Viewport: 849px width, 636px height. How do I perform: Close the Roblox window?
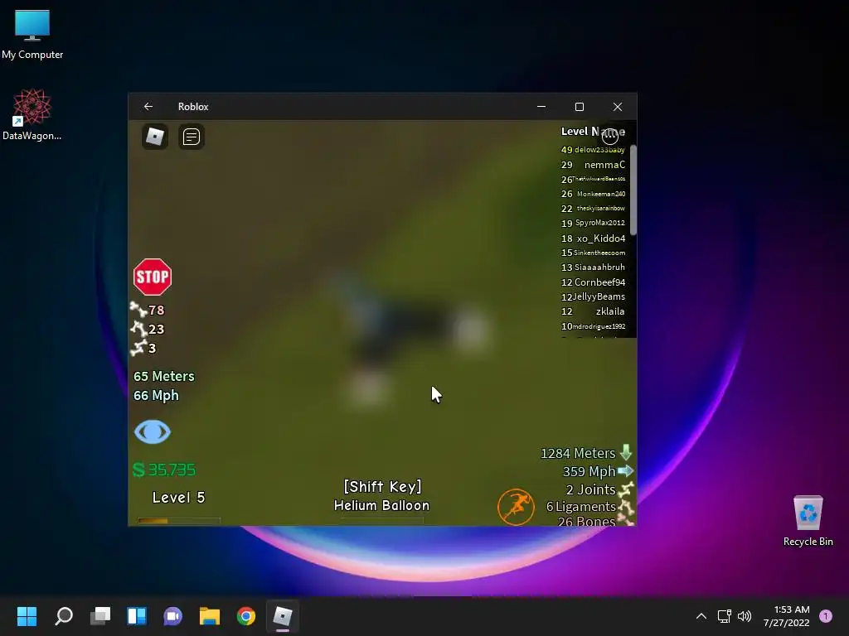[x=618, y=107]
